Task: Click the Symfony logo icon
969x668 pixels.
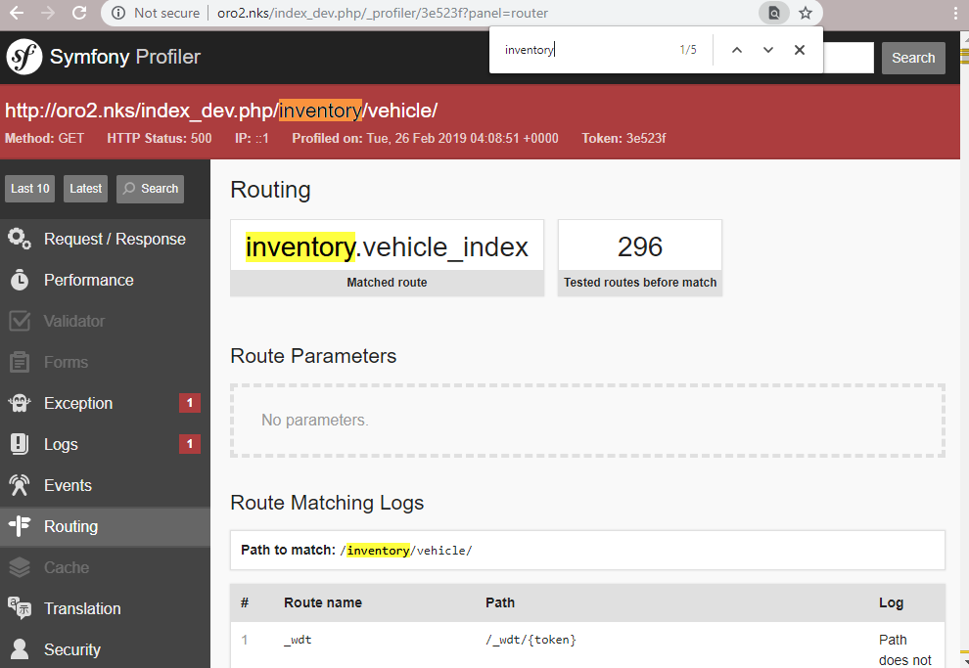Action: click(24, 58)
